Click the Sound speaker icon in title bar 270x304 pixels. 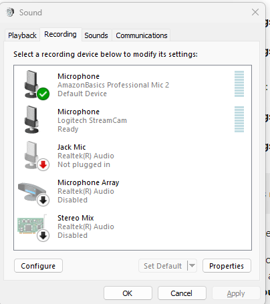coord(10,12)
